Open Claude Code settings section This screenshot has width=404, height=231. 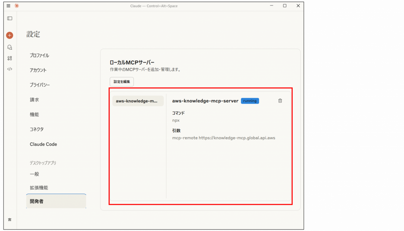click(43, 144)
